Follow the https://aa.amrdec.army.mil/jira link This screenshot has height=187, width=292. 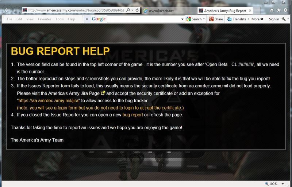(x=49, y=101)
